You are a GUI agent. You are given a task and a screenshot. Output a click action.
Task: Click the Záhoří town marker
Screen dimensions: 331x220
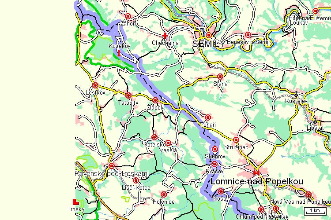click(x=128, y=16)
